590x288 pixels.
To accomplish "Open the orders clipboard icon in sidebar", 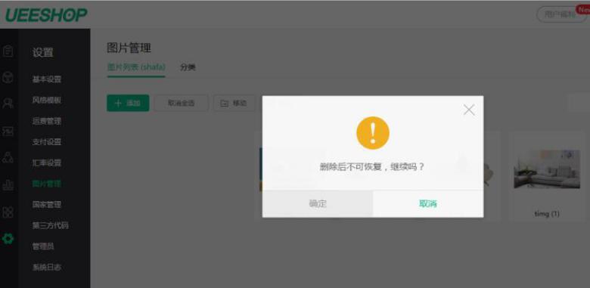I will tap(8, 51).
